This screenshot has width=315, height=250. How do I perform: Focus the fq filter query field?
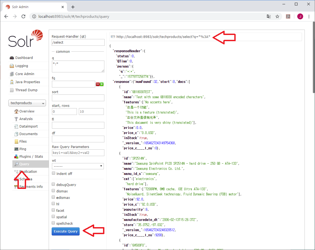(x=73, y=84)
